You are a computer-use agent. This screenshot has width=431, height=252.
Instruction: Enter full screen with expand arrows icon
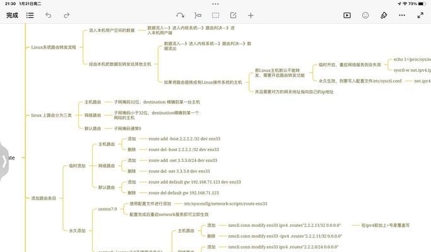[x=420, y=15]
